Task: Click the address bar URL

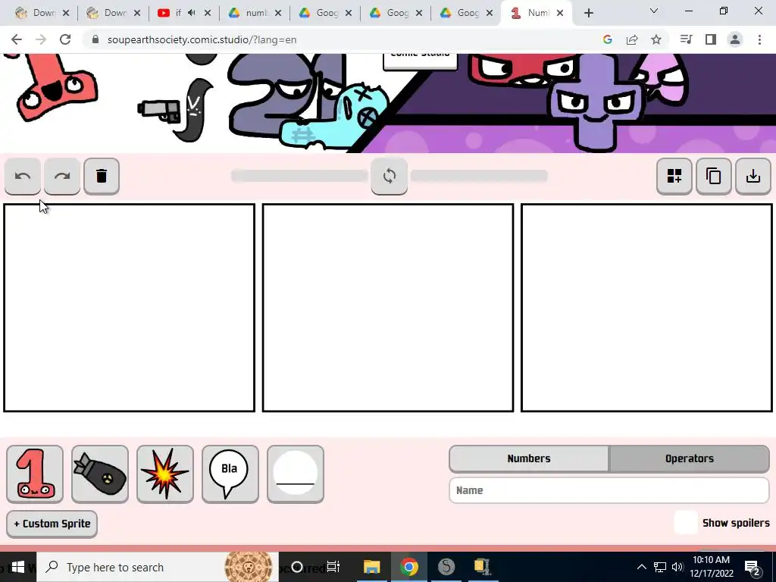Action: click(x=202, y=39)
